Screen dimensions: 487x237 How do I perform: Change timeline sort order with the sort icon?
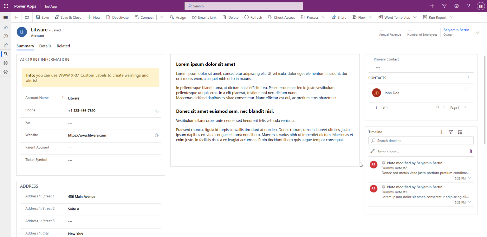[x=460, y=132]
